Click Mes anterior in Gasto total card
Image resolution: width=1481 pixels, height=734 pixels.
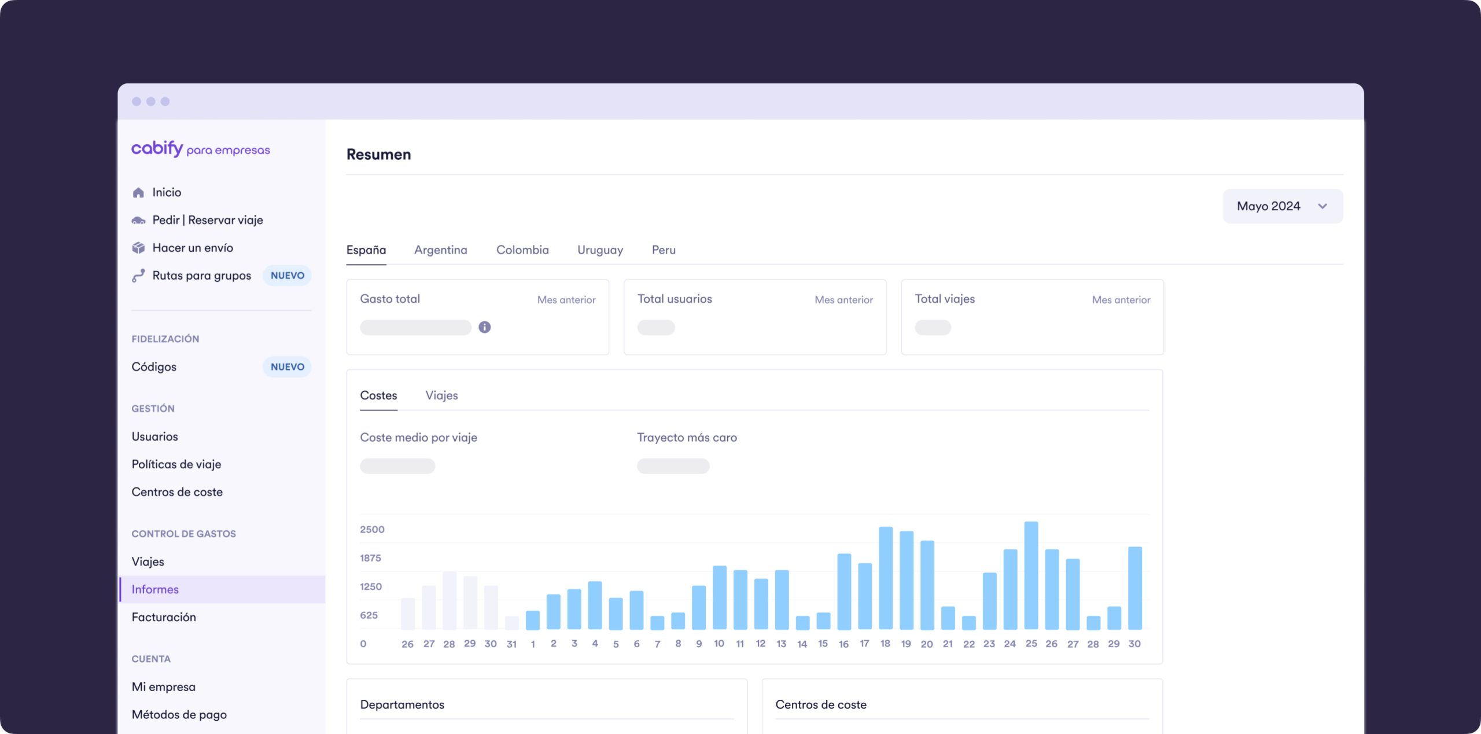click(566, 300)
